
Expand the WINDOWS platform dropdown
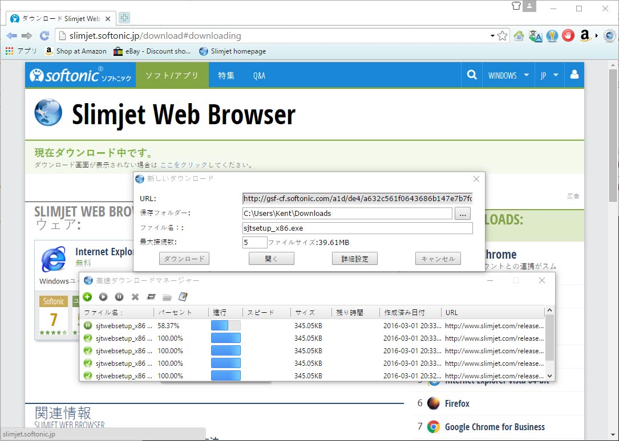click(508, 75)
